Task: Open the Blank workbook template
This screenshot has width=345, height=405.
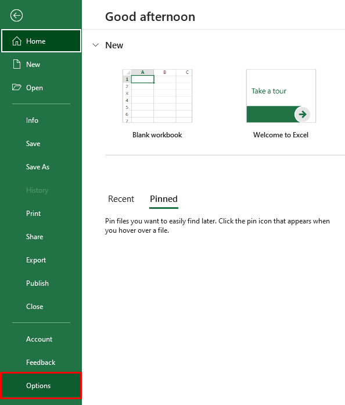Action: [157, 96]
